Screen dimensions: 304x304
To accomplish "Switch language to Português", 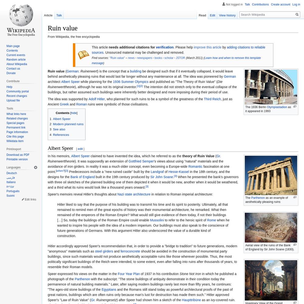I will tap(13, 191).
